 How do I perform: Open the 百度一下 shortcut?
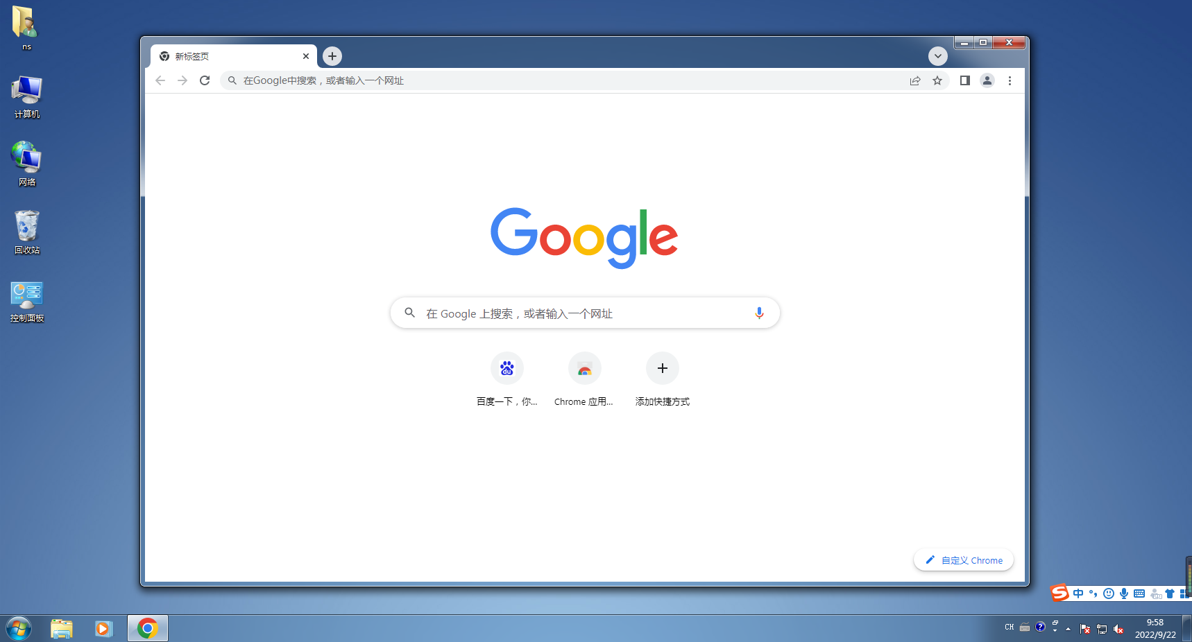tap(507, 380)
